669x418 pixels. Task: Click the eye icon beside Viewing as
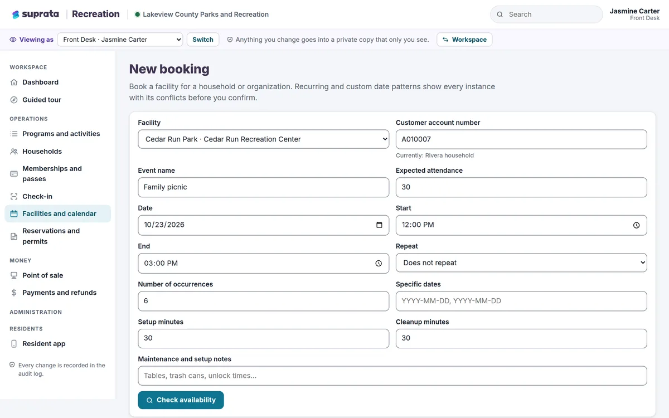[13, 40]
